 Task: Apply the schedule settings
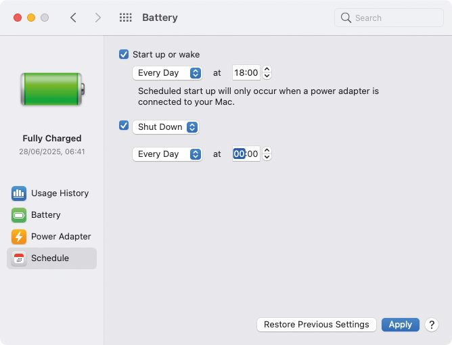pos(400,325)
